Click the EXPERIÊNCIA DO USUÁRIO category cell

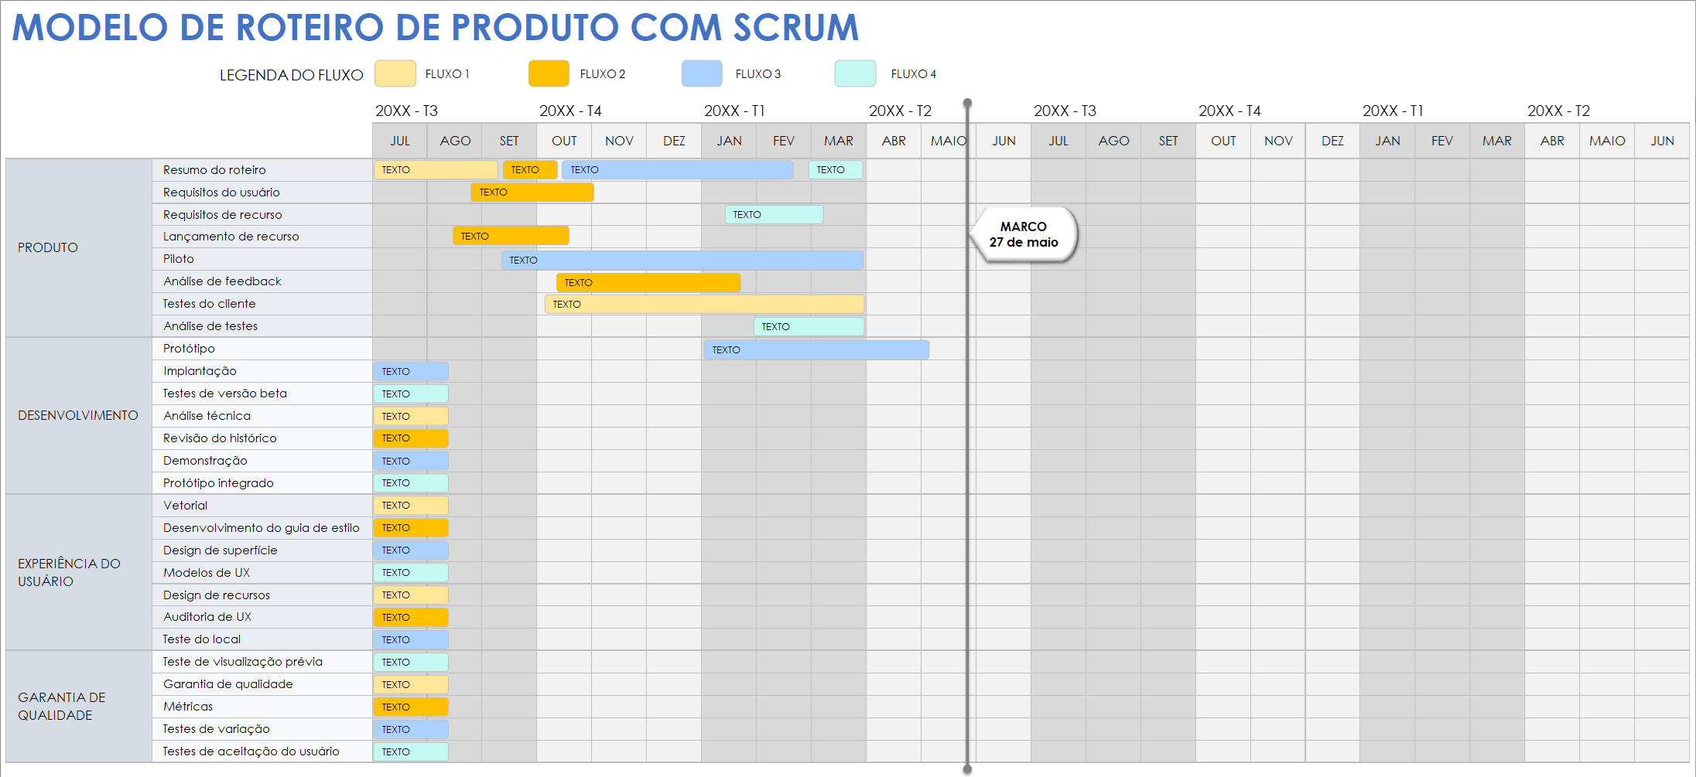(x=79, y=572)
